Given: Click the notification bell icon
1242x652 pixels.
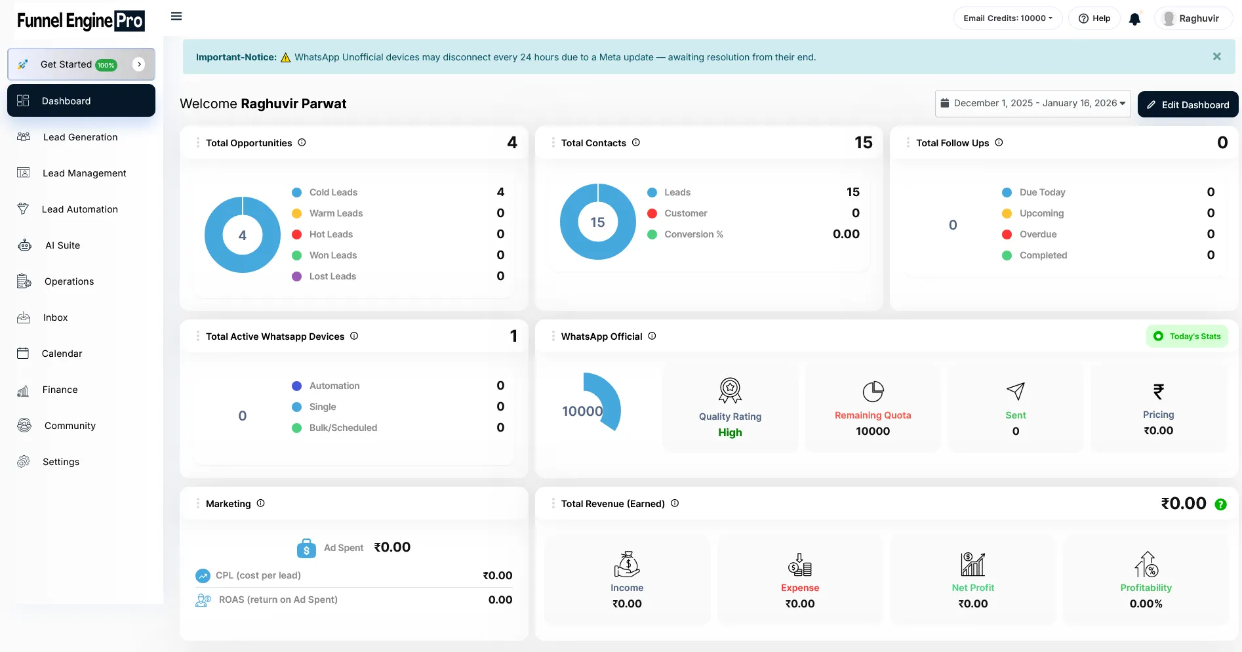Looking at the screenshot, I should click(1134, 19).
